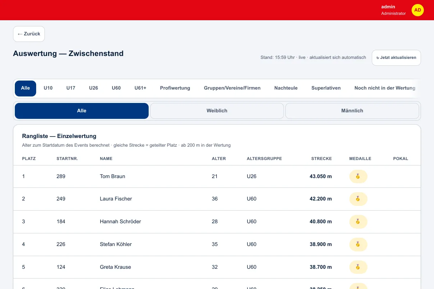Click the Pokal column header

[401, 159]
